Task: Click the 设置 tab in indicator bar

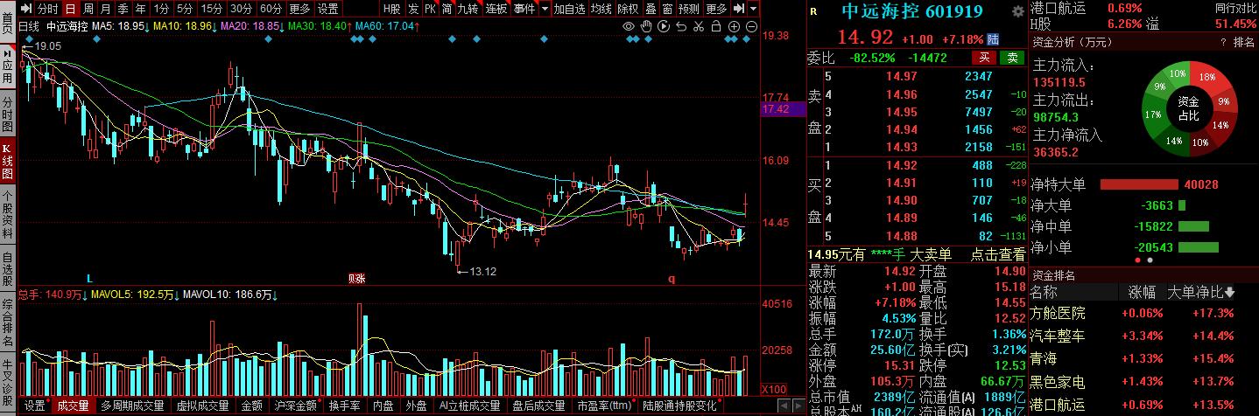Action: [x=35, y=406]
